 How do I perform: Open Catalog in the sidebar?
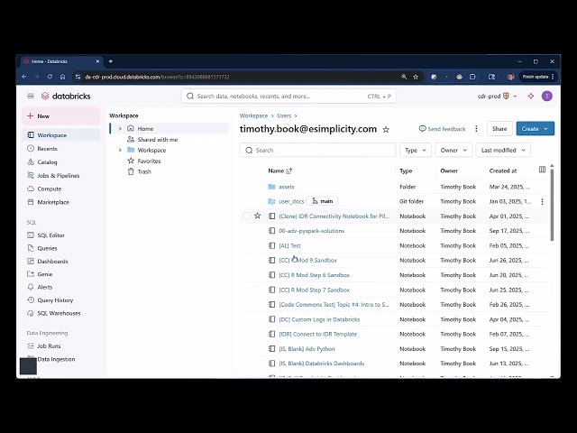tap(47, 162)
